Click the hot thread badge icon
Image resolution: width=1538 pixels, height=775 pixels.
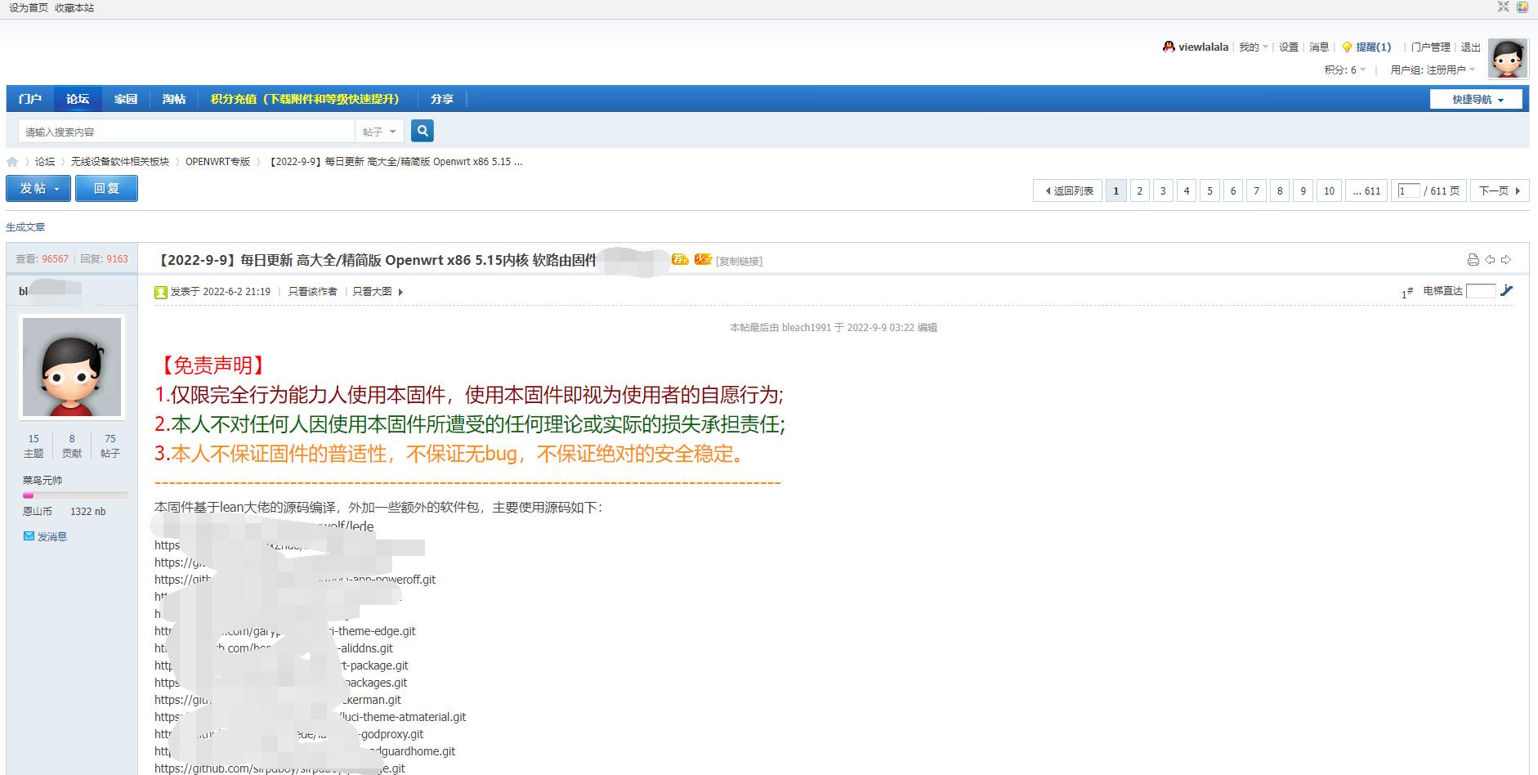pos(703,259)
